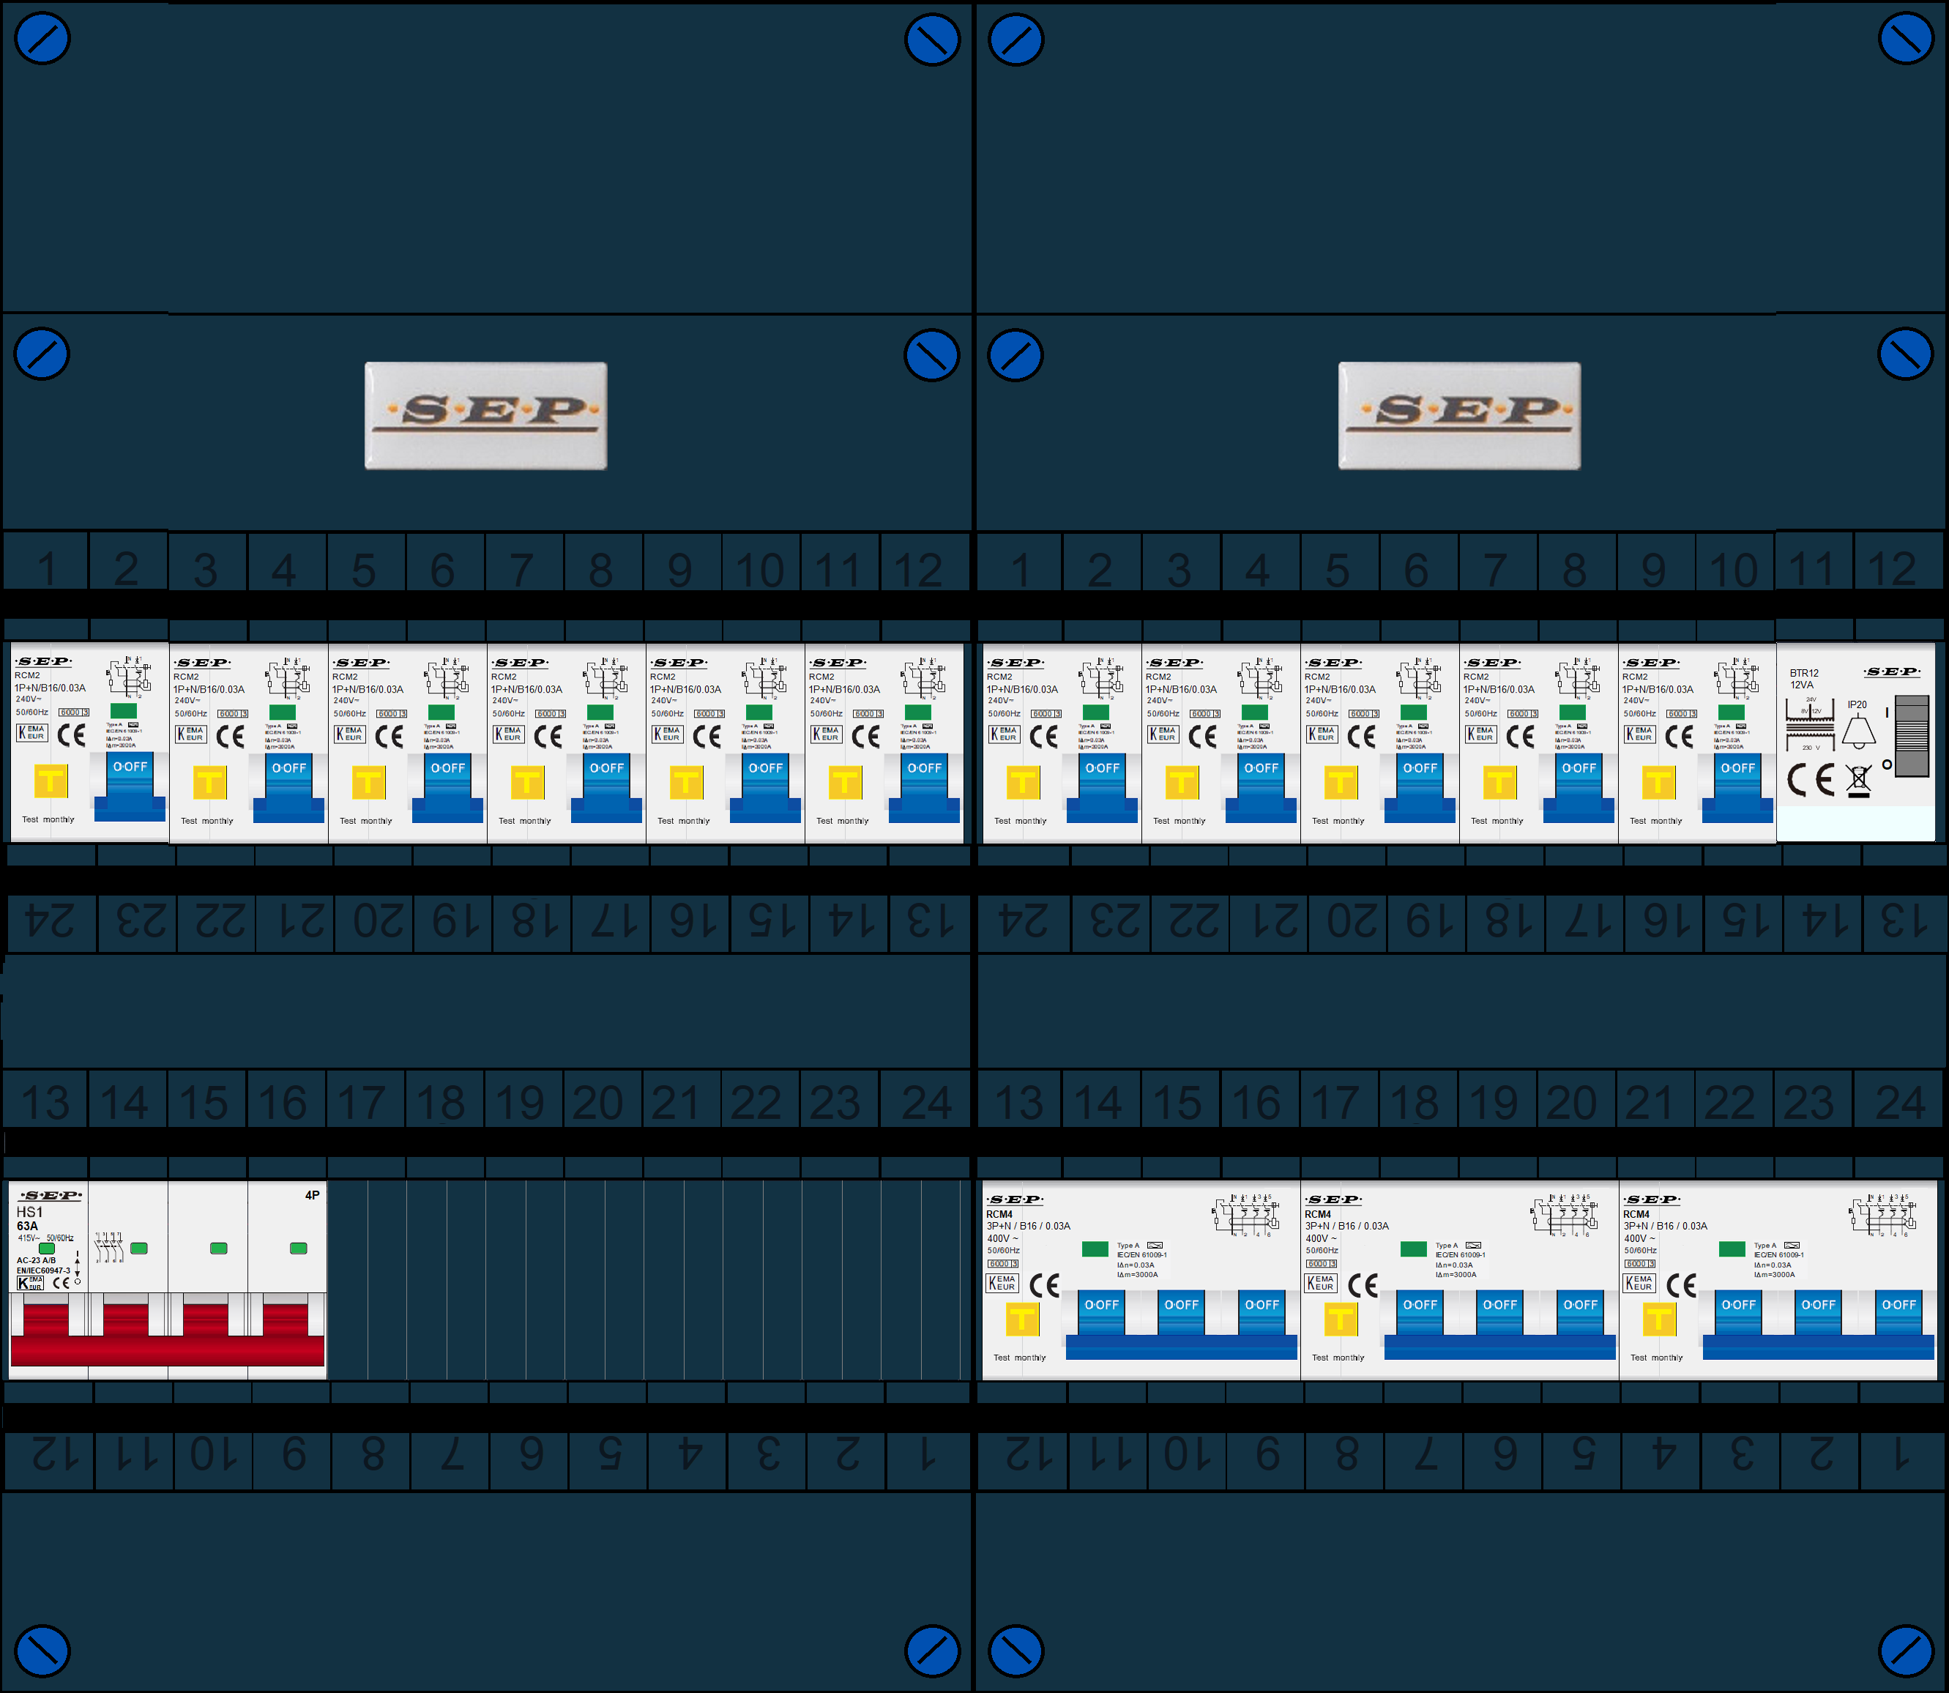Screen dimensions: 1949x1693
Task: Click the CE mark on RCM4 under slots 17-20
Action: [1363, 1286]
